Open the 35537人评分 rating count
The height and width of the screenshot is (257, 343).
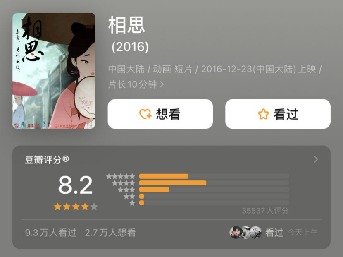[265, 211]
